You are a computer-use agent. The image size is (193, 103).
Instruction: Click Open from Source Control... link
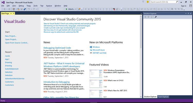coord(17,43)
